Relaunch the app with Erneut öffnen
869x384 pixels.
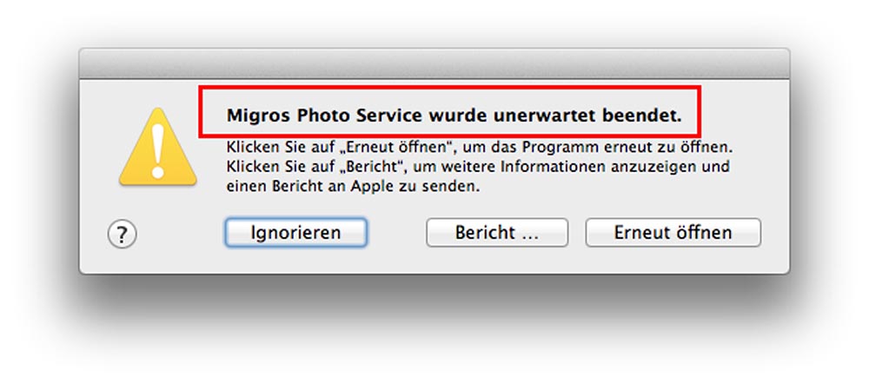coord(673,232)
